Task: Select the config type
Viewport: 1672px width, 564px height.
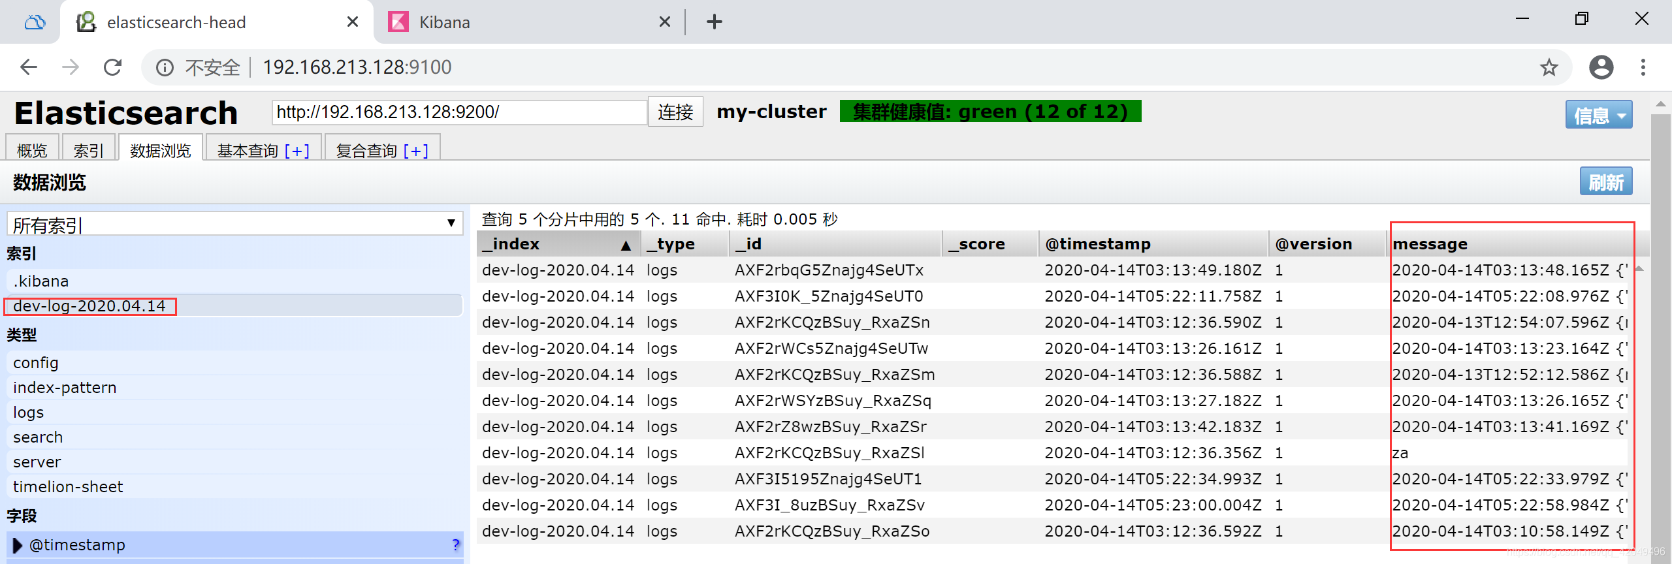Action: [x=234, y=362]
